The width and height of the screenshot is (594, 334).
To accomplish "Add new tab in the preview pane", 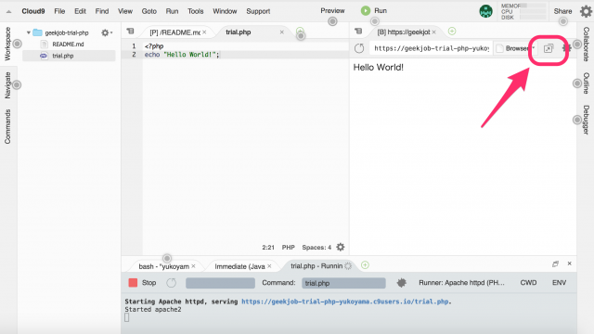I will [452, 31].
